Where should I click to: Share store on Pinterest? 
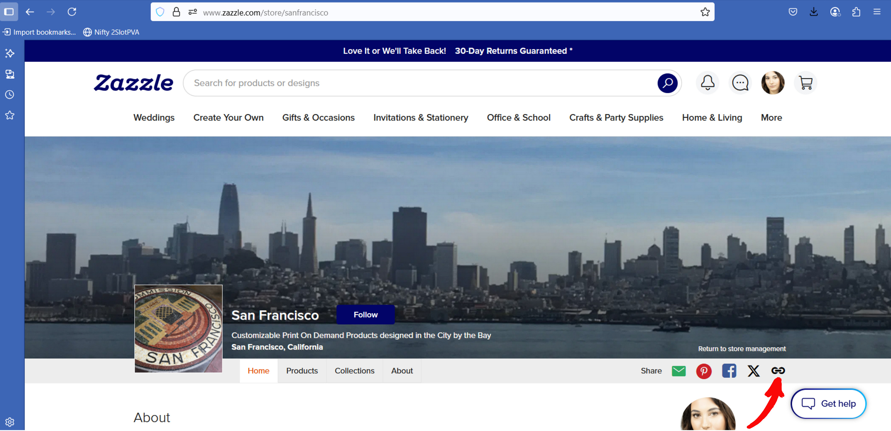703,371
